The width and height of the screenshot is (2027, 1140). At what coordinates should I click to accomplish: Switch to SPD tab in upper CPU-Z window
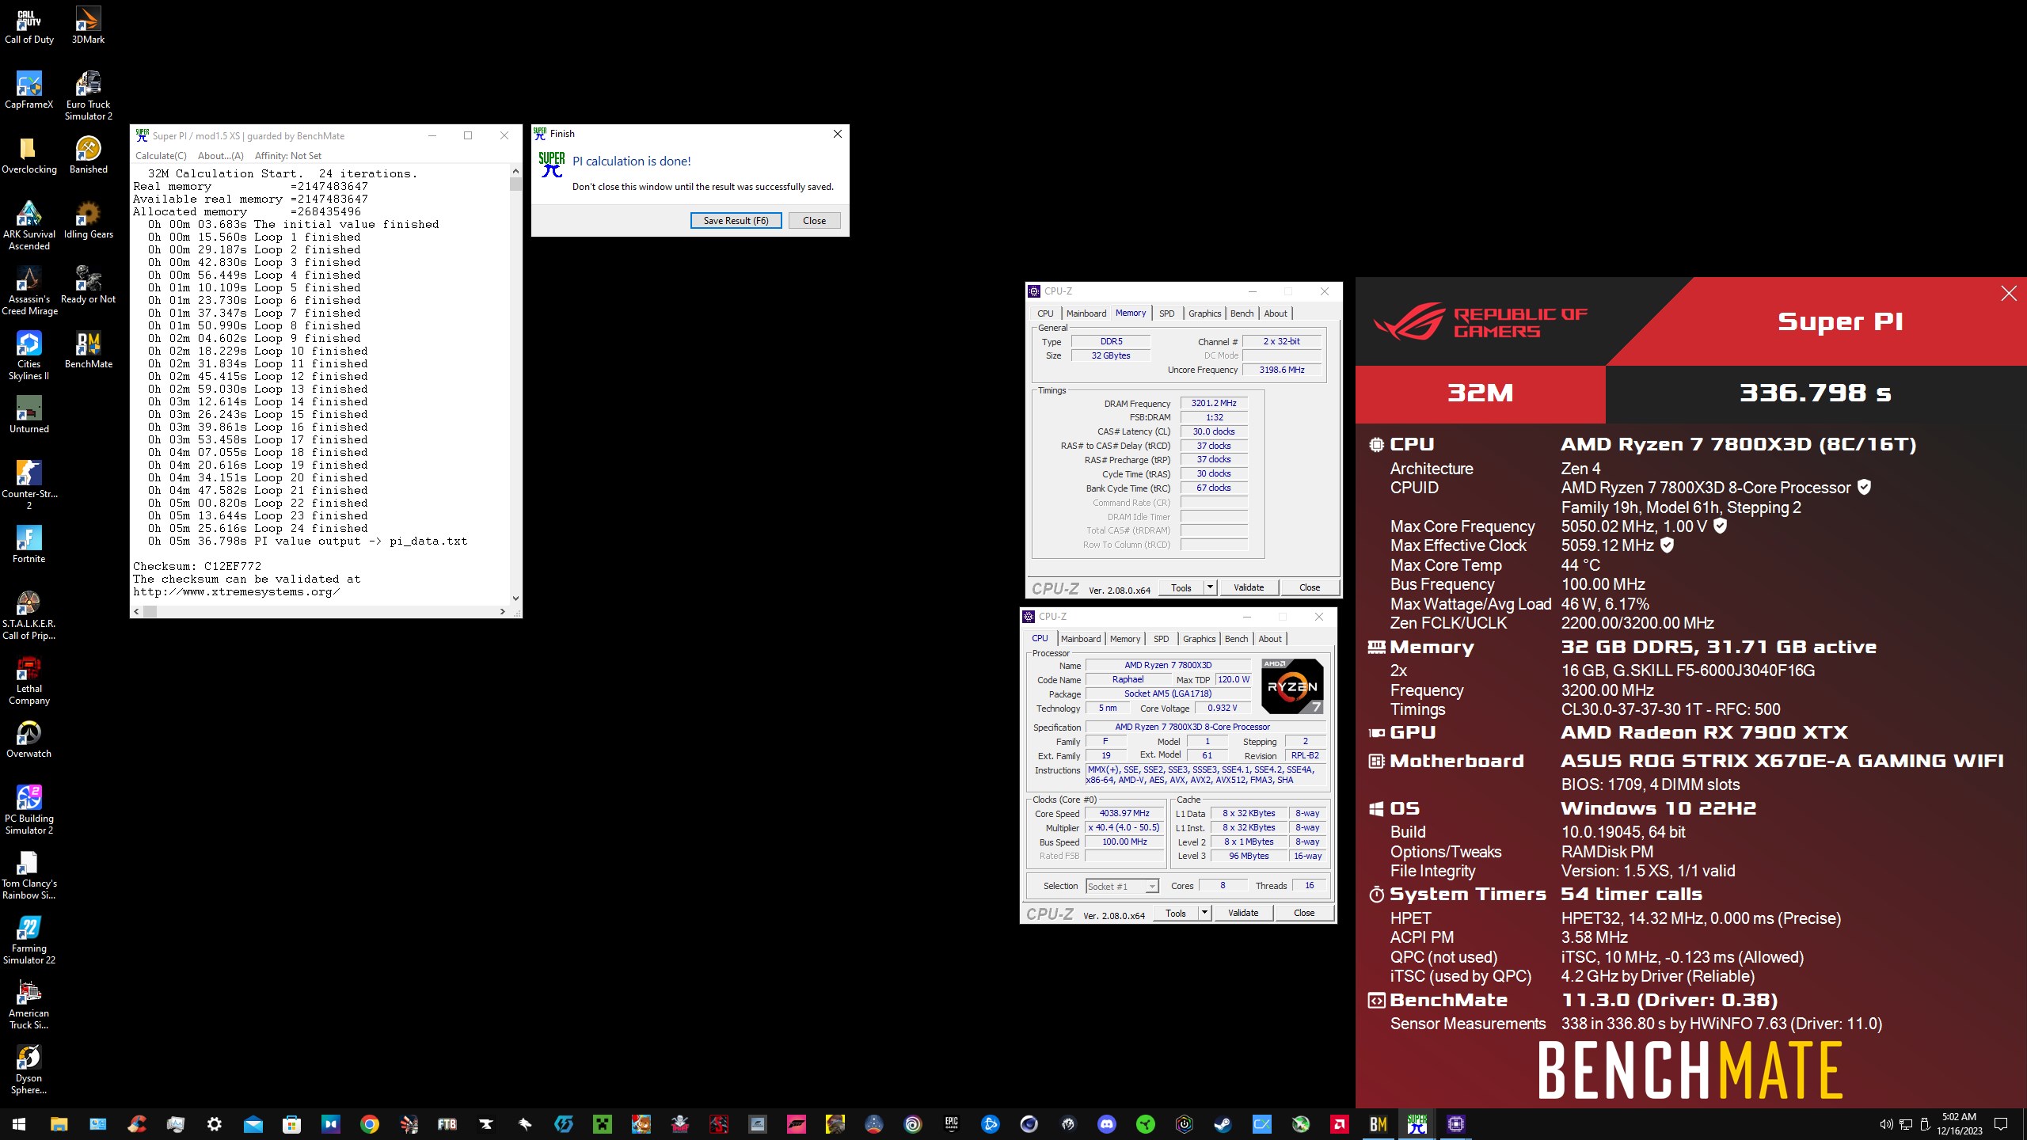click(1166, 313)
